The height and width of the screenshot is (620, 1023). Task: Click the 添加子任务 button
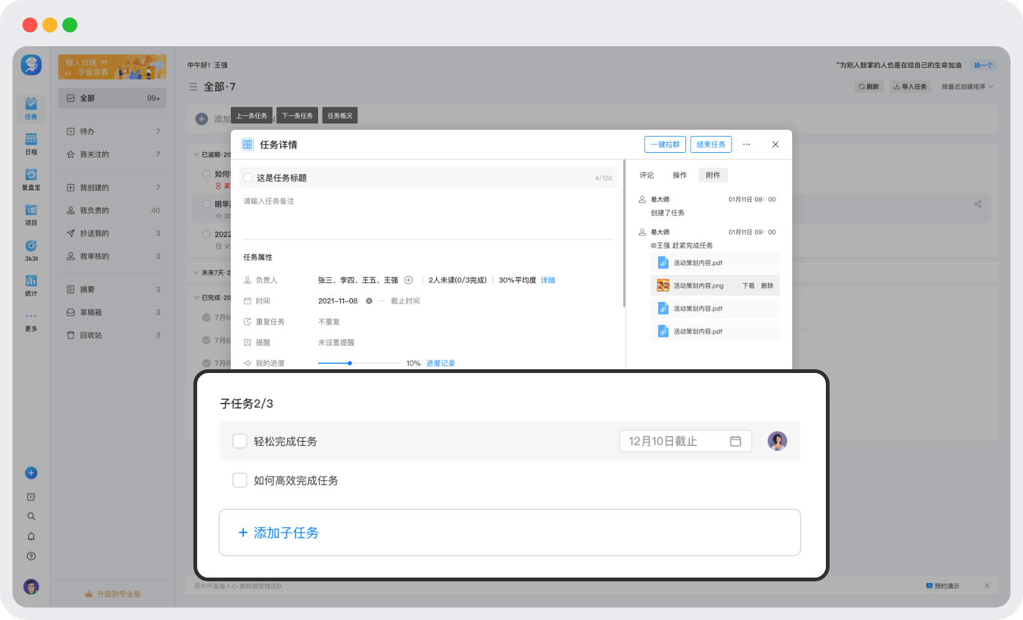(510, 533)
